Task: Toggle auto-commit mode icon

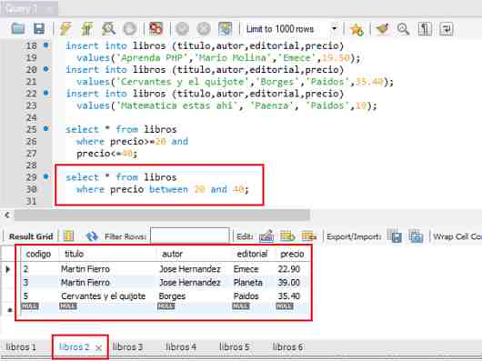Action: pyautogui.click(x=226, y=29)
